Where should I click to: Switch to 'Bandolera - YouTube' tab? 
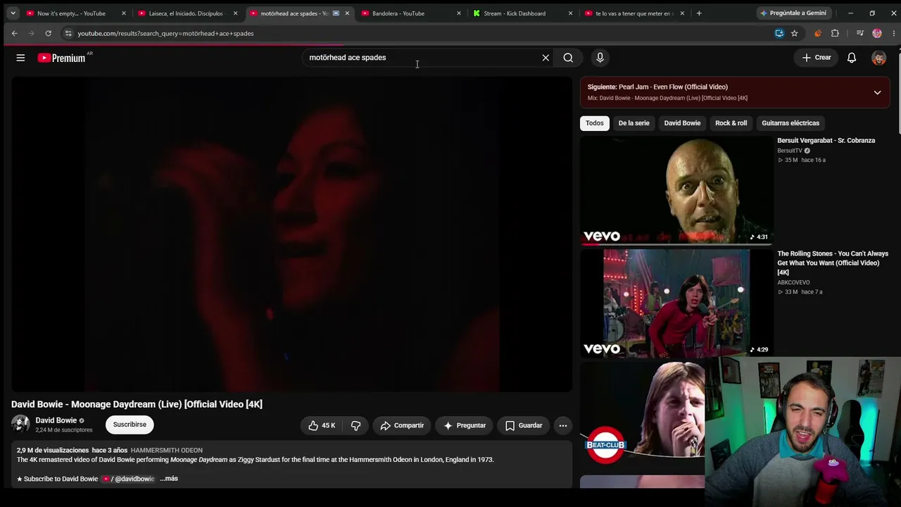411,13
